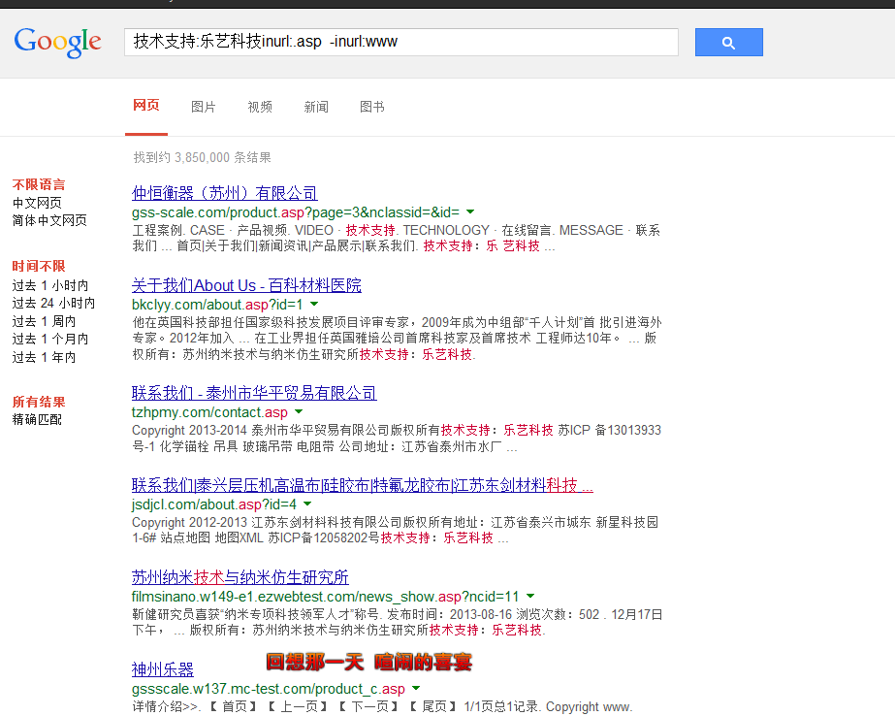The height and width of the screenshot is (716, 895).
Task: Switch to the 视频 tab
Action: pos(260,107)
